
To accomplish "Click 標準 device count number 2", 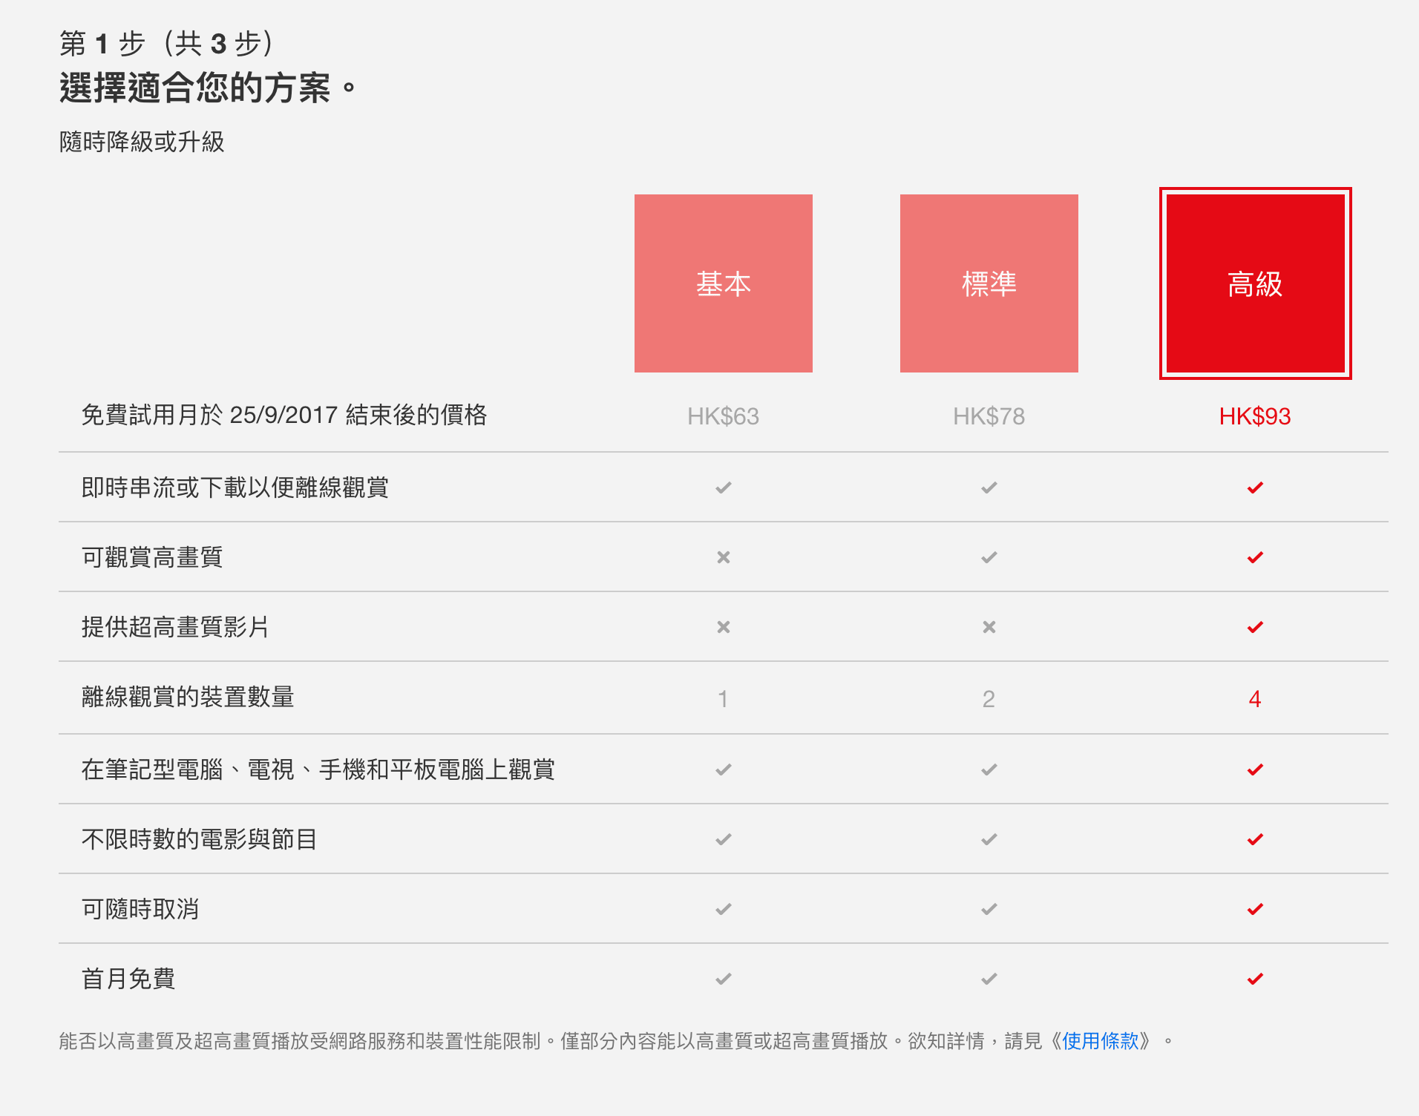I will click(x=989, y=699).
